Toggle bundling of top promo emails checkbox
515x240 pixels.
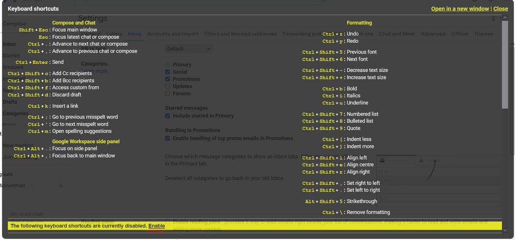point(168,138)
